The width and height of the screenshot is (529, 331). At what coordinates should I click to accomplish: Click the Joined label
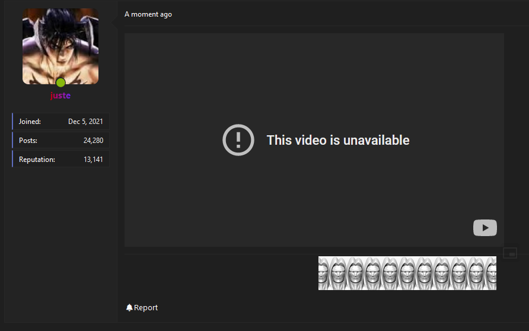click(x=30, y=122)
